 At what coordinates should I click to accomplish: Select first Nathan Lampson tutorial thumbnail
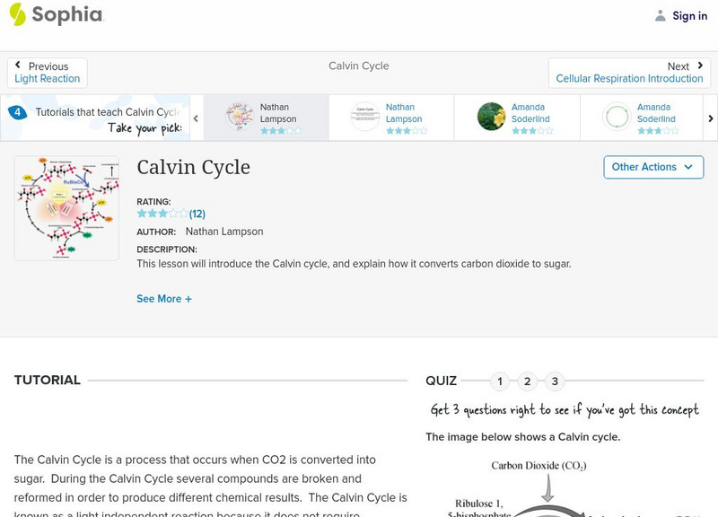[x=240, y=117]
